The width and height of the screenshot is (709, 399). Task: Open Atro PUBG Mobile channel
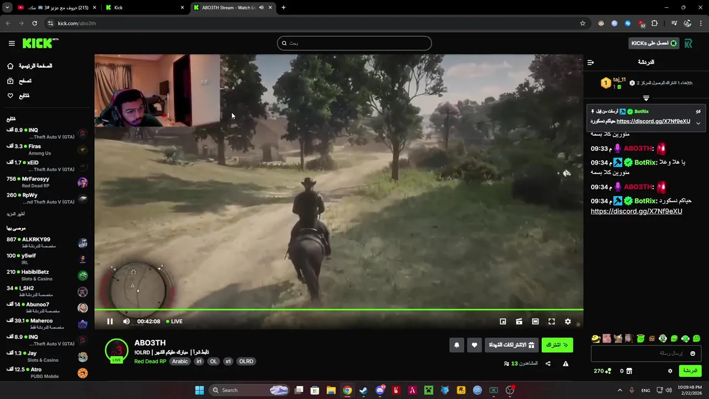click(x=47, y=372)
